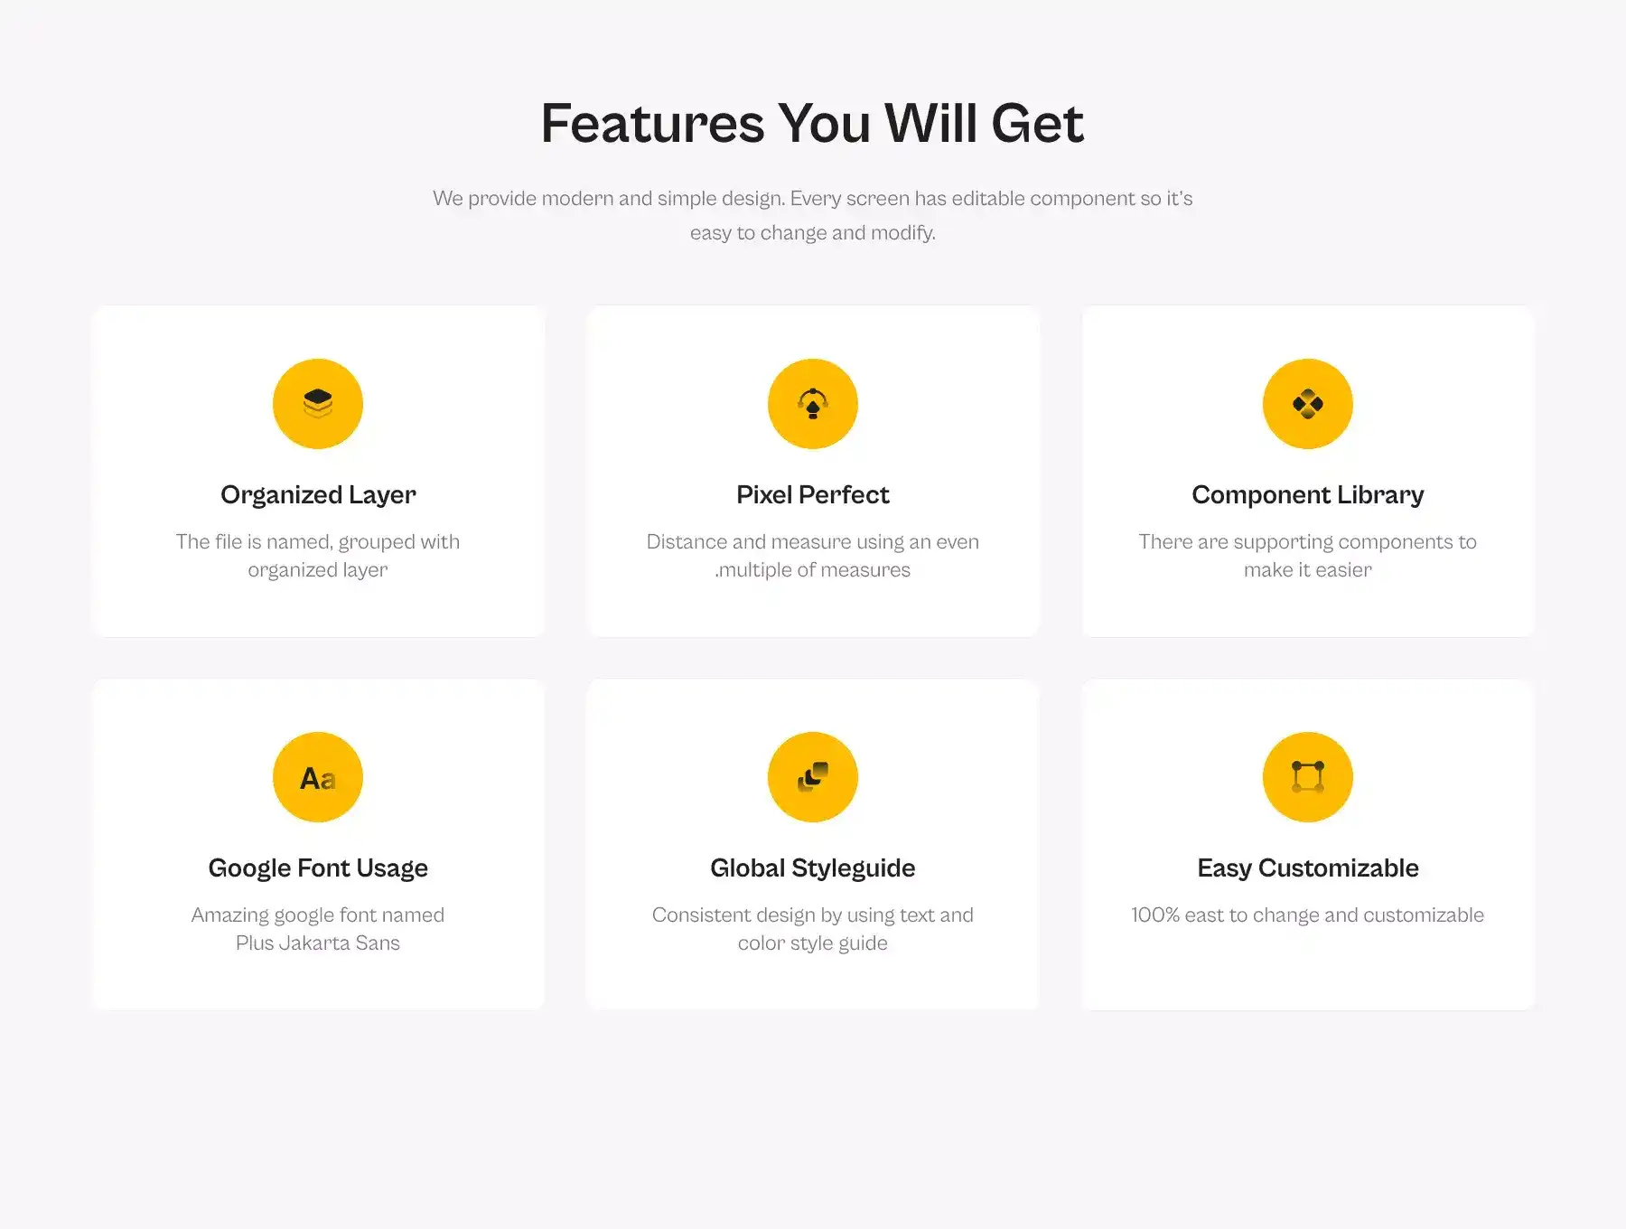Image resolution: width=1626 pixels, height=1229 pixels.
Task: Click the 'Consistent design by using text' description
Action: [x=813, y=929]
